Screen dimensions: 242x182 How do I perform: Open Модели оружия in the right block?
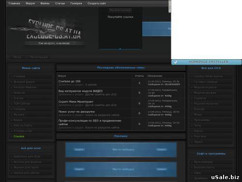point(205,93)
